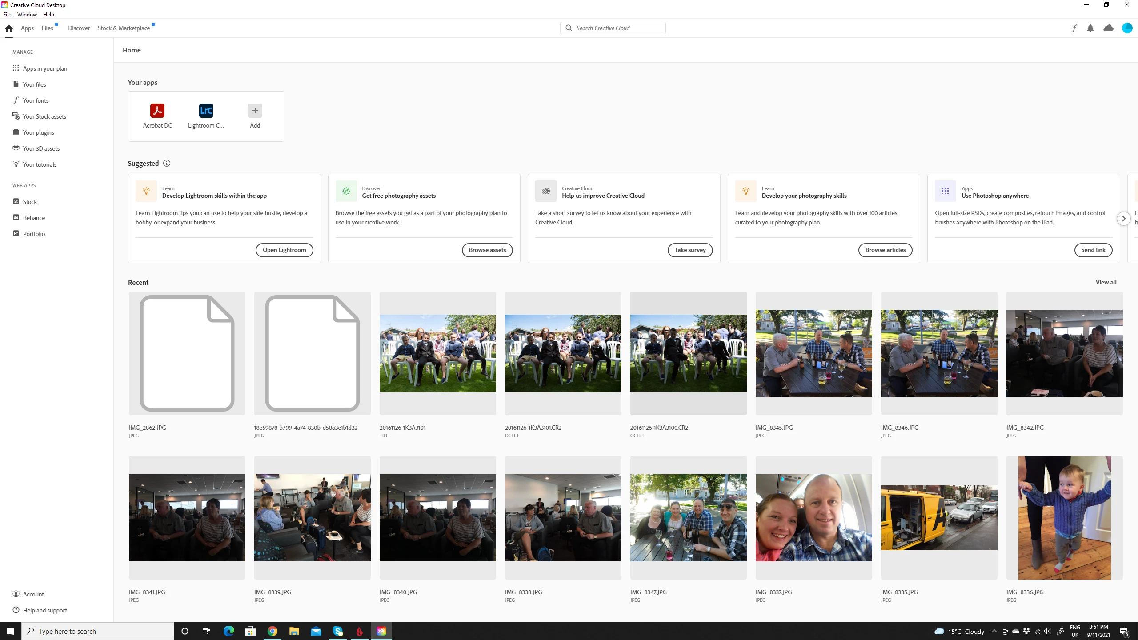Open the Window menu
This screenshot has height=640, width=1138.
click(x=27, y=15)
